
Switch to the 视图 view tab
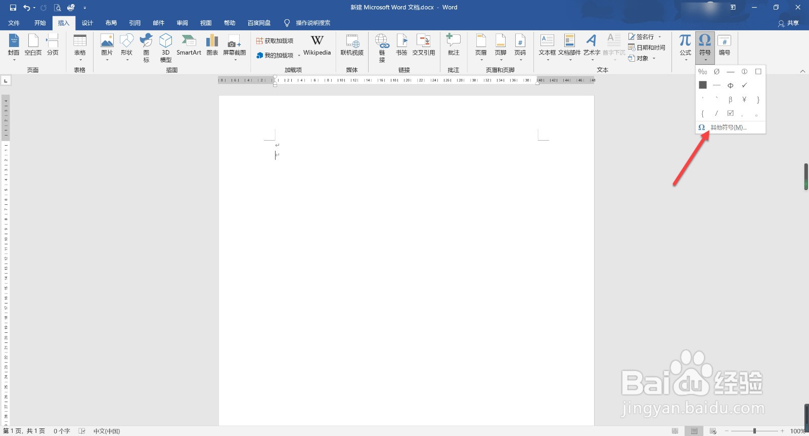pyautogui.click(x=206, y=23)
